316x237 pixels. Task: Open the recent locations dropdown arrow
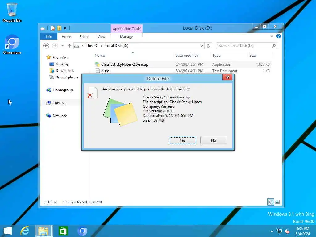tap(62, 46)
